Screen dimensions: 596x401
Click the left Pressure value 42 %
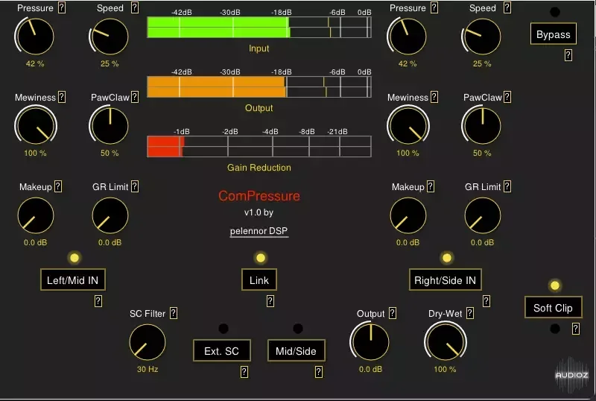click(x=35, y=63)
